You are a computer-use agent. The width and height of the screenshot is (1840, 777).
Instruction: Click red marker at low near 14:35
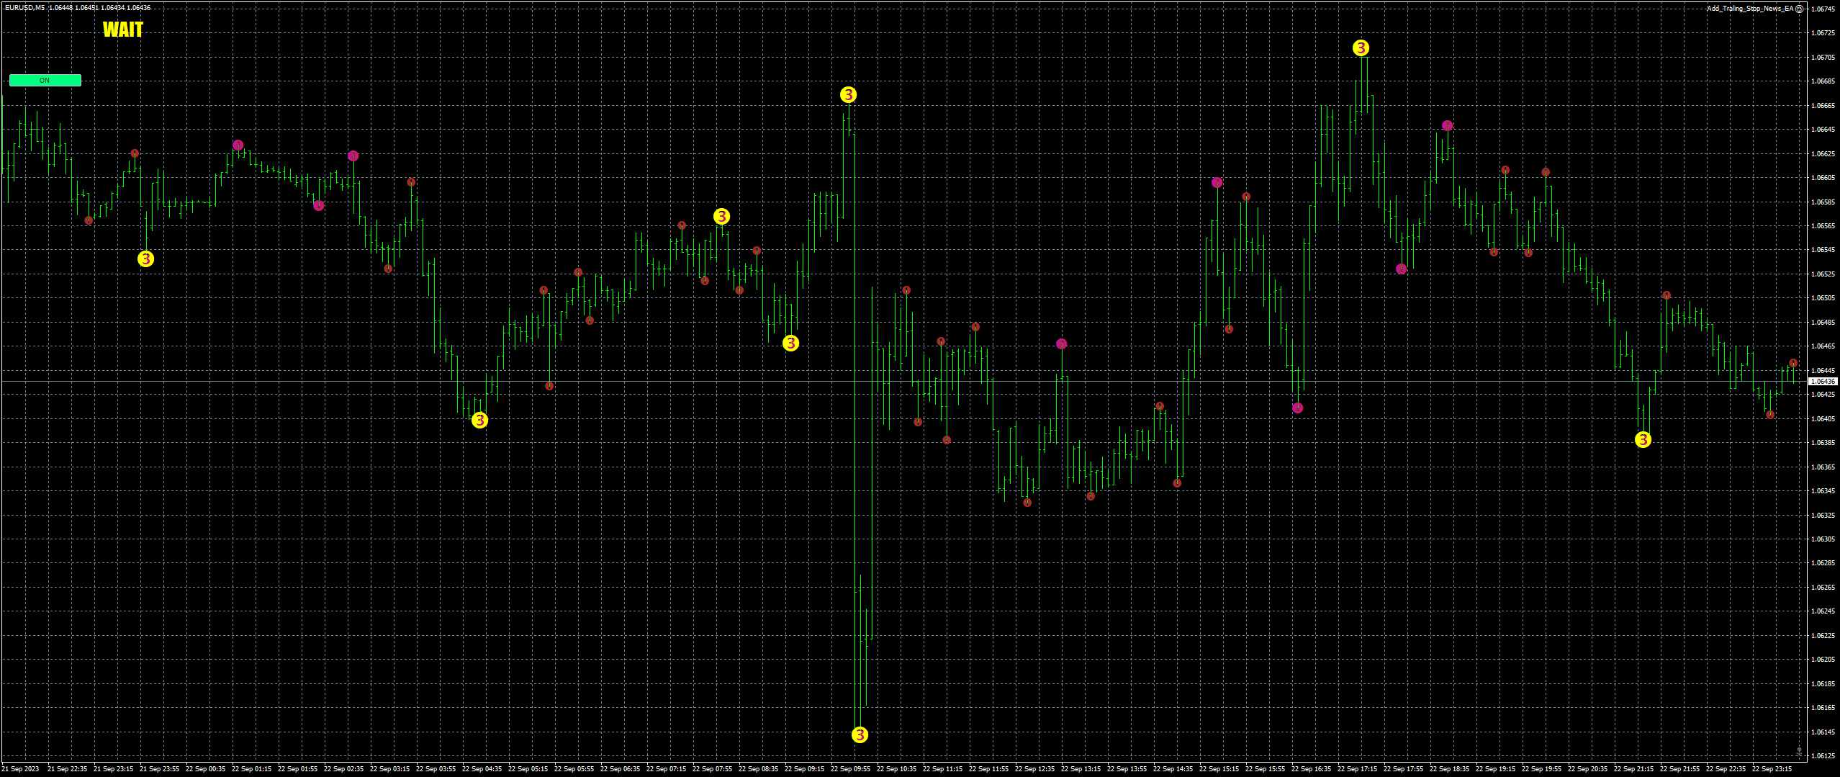tap(1177, 483)
